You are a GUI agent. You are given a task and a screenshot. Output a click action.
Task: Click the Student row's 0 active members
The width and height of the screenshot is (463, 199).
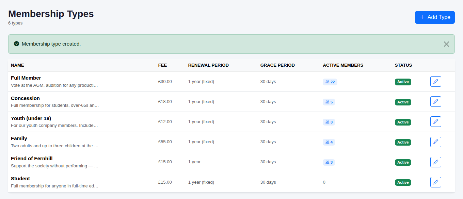coord(324,182)
